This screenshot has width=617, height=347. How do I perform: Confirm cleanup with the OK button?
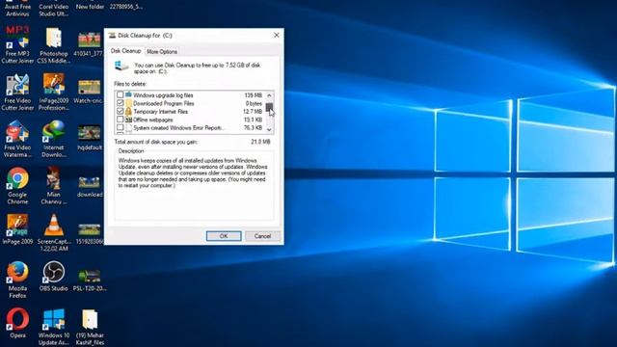pos(224,236)
